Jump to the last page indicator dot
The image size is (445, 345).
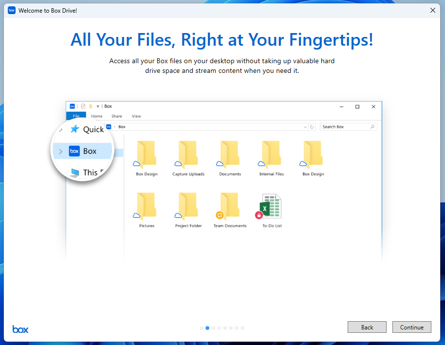click(x=242, y=328)
